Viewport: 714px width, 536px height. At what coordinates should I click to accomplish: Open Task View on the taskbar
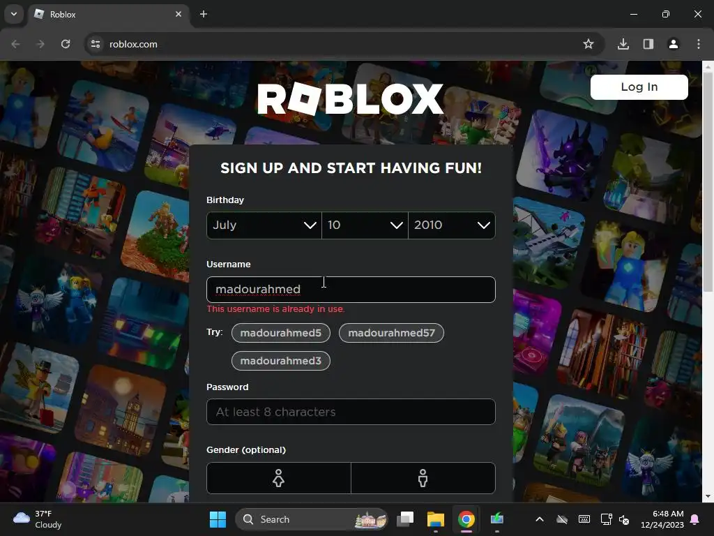pyautogui.click(x=405, y=519)
